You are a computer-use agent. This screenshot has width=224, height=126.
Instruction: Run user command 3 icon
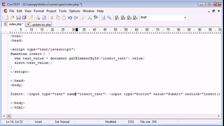click(129, 18)
